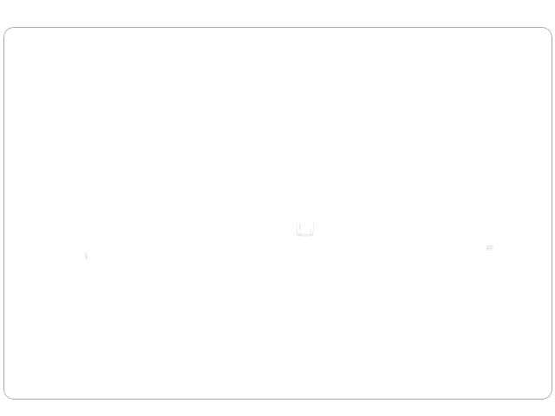Image resolution: width=555 pixels, height=416 pixels.
Task: Click the tiny faint vertical mark at left
Action: point(86,256)
